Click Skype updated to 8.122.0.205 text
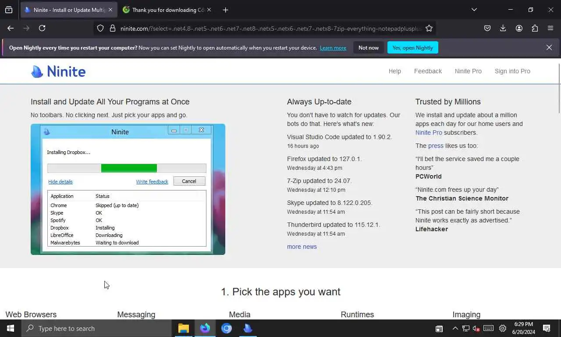561x337 pixels. (x=330, y=203)
